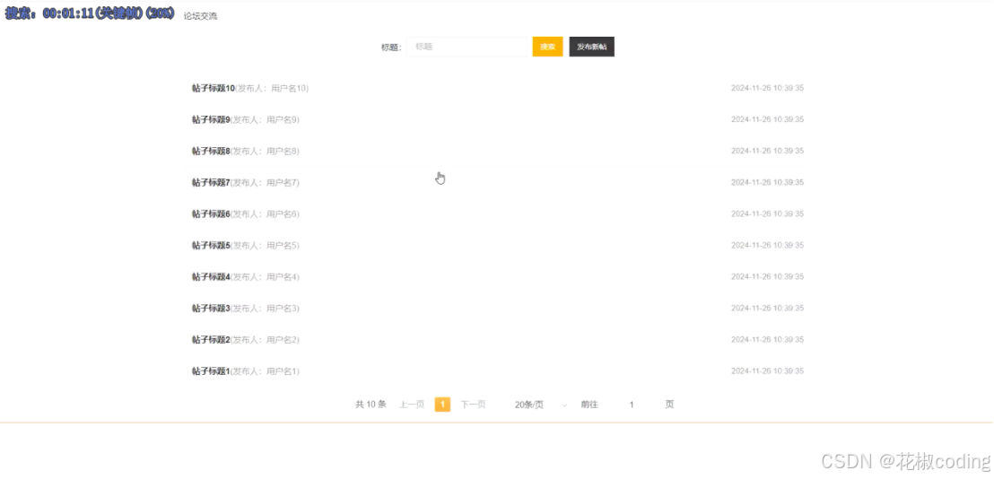Viewport: 994px width, 479px height.
Task: Open the 论坛交流 breadcrumb link
Action: coord(200,16)
